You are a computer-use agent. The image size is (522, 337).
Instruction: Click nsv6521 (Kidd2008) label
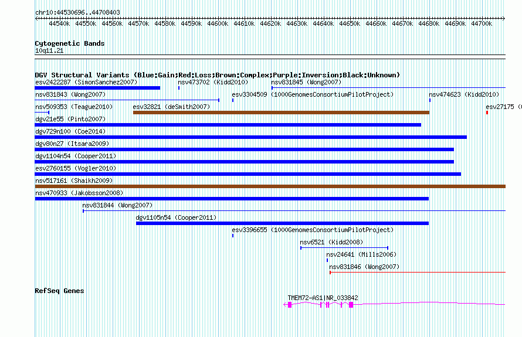(x=331, y=242)
